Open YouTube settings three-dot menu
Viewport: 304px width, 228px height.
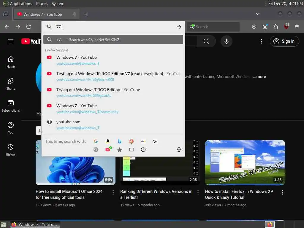(x=262, y=41)
